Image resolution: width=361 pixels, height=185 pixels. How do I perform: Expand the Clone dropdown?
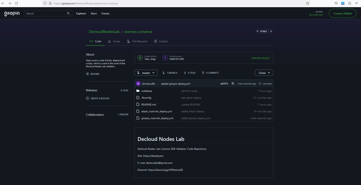click(264, 73)
